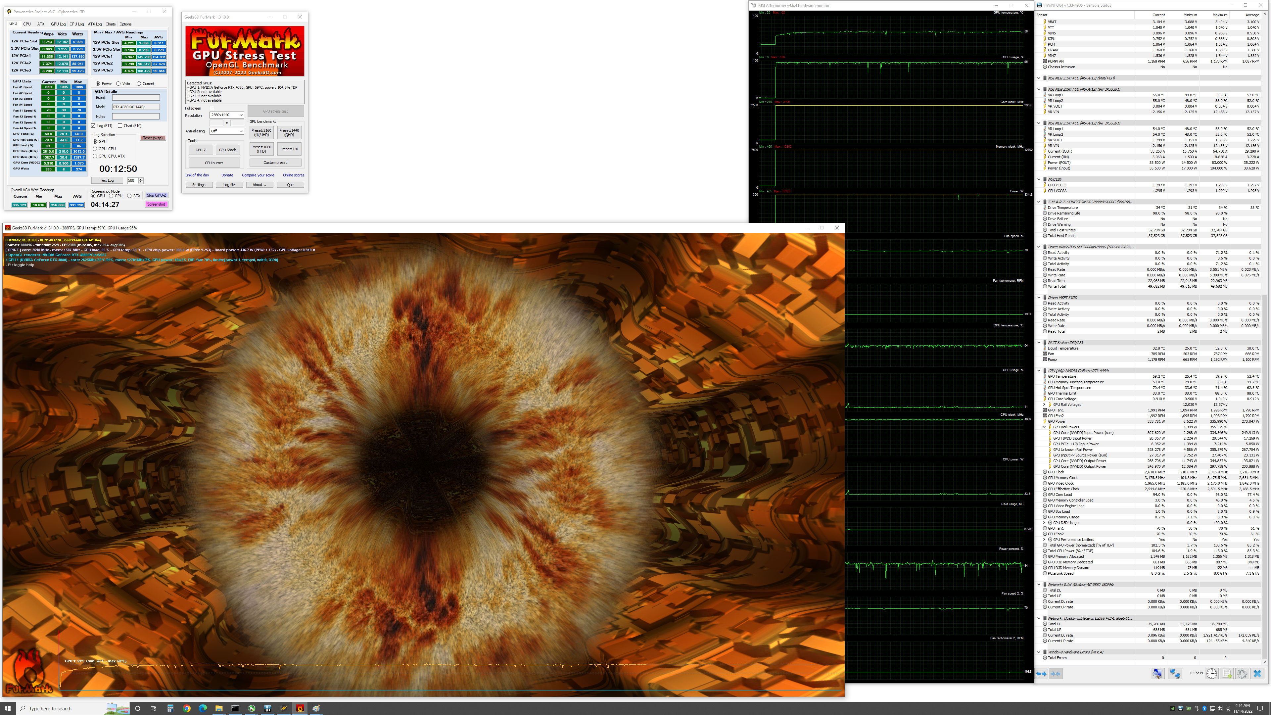The image size is (1271, 715).
Task: Launch Microsoft Edge from taskbar
Action: pyautogui.click(x=203, y=708)
